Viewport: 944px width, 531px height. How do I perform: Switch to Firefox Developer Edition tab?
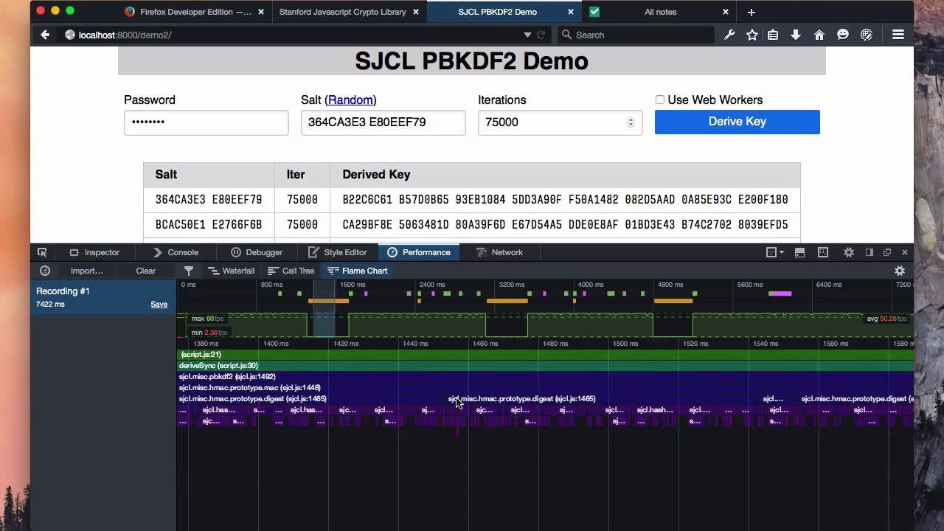(195, 12)
